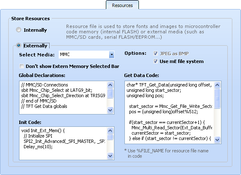Click the 'Delay_ms(10);' line
241x175 pixels.
point(38,147)
